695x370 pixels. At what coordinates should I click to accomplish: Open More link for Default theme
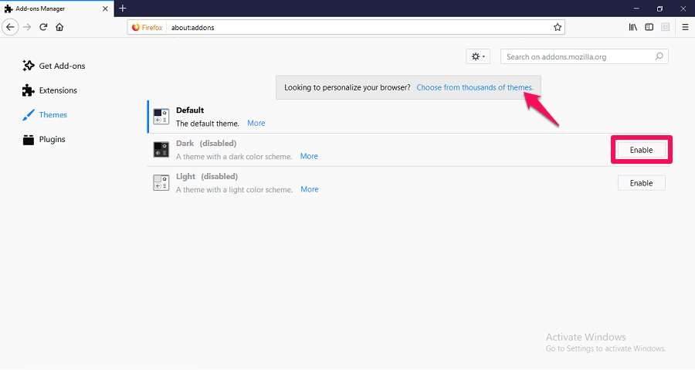256,123
